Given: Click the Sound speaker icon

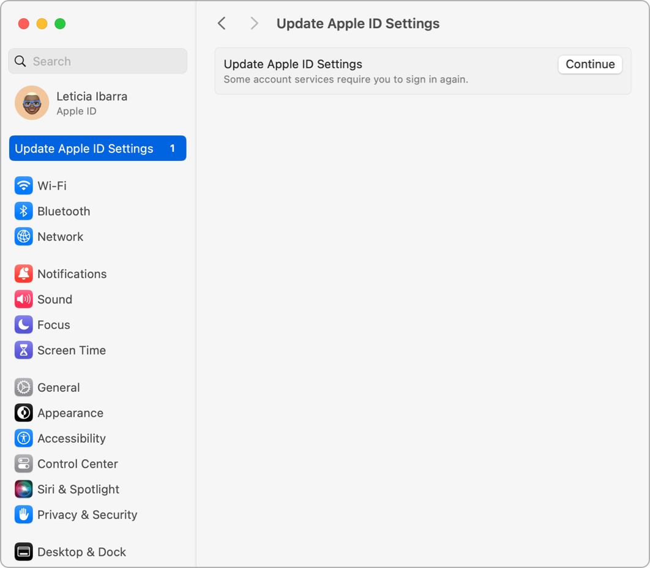Looking at the screenshot, I should 24,299.
